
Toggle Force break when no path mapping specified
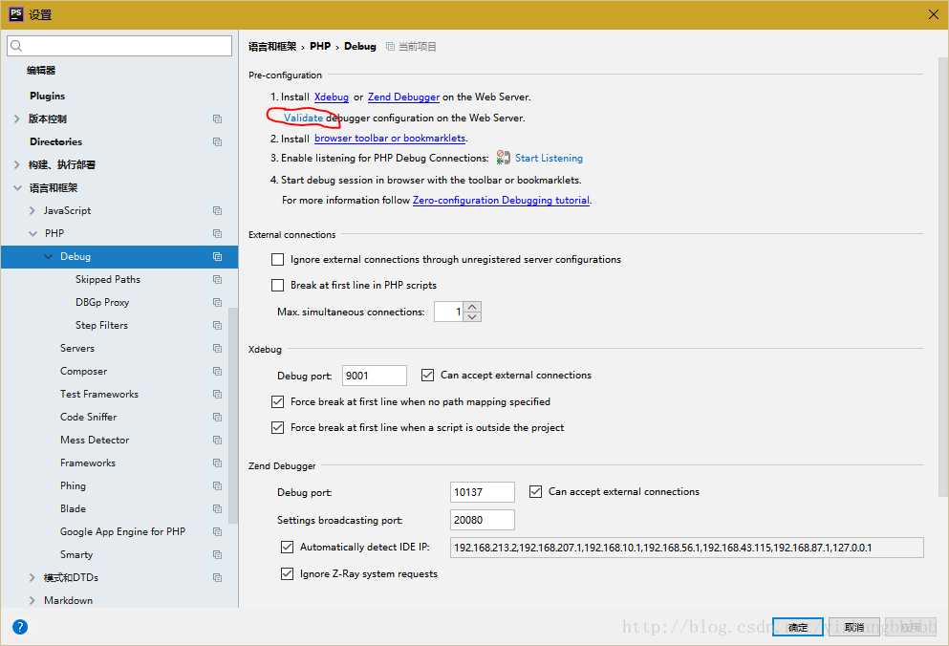pos(278,401)
